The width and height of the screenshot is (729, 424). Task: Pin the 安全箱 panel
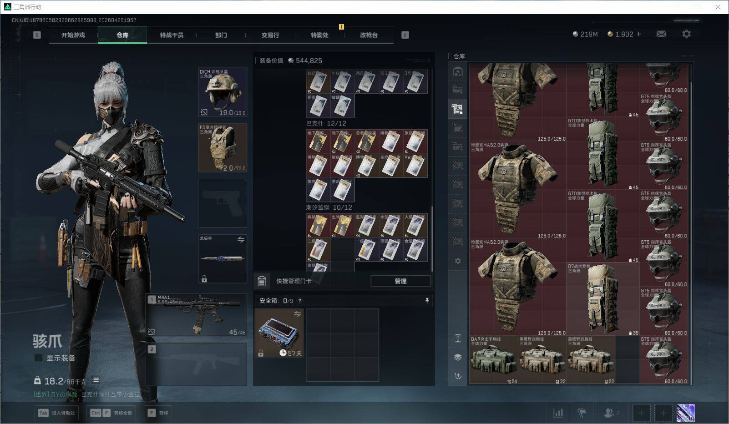click(427, 301)
